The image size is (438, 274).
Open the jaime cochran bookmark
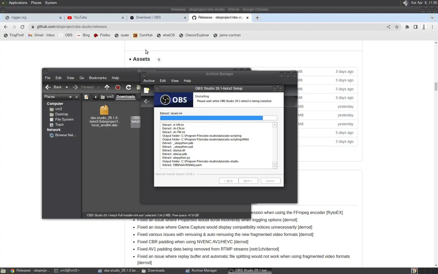tap(227, 35)
